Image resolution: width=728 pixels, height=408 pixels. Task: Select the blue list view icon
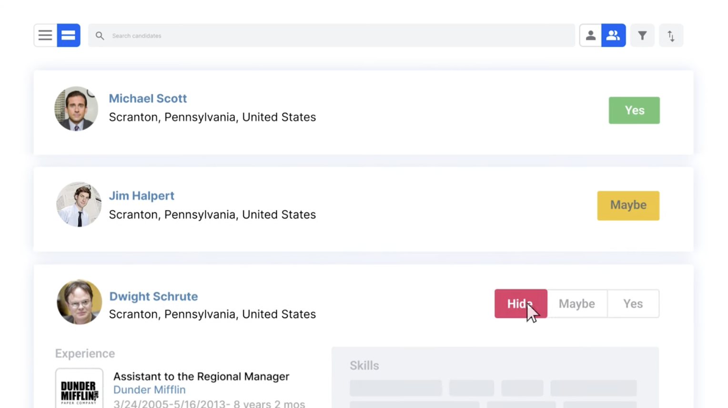[x=69, y=35]
